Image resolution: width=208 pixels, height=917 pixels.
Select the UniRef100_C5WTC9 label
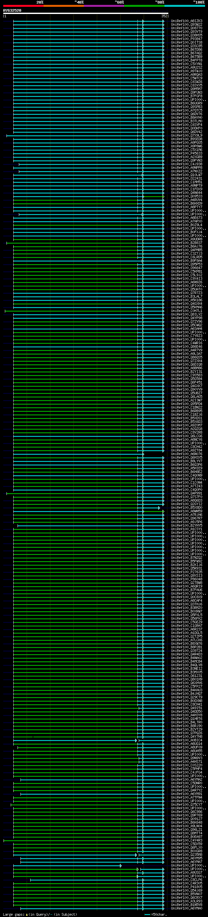(x=187, y=78)
